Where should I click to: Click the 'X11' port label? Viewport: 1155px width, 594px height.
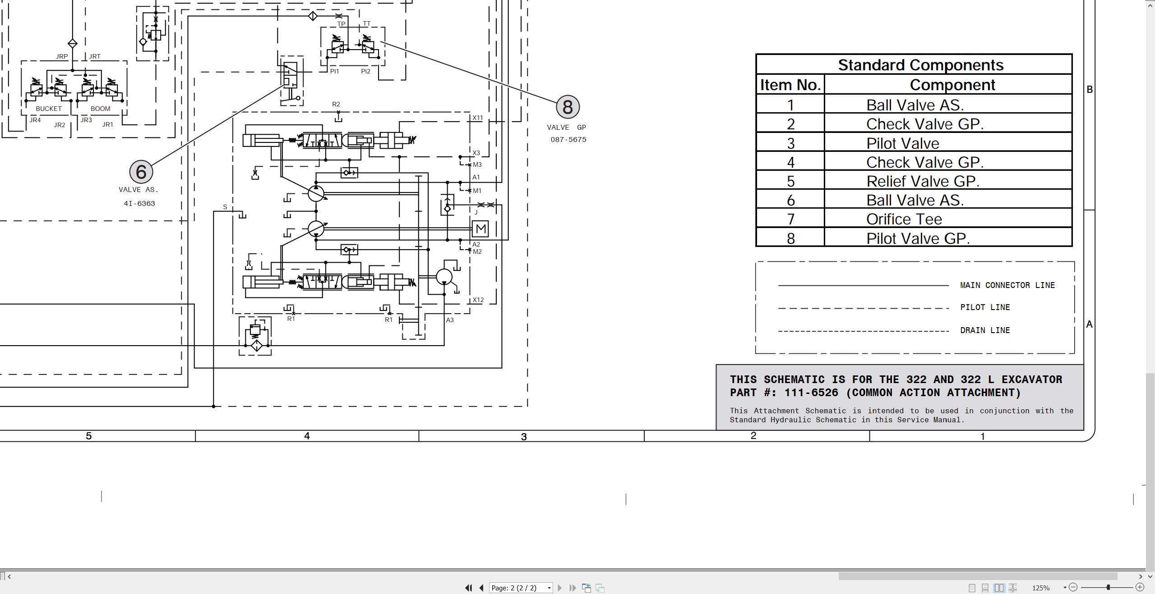coord(477,118)
